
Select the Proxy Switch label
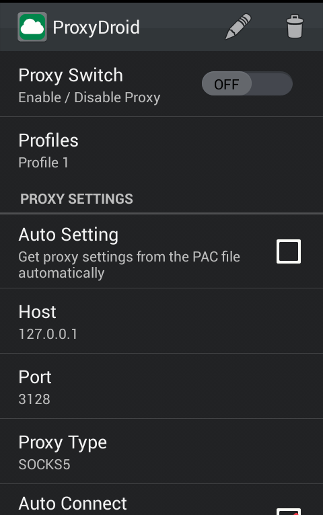click(71, 75)
